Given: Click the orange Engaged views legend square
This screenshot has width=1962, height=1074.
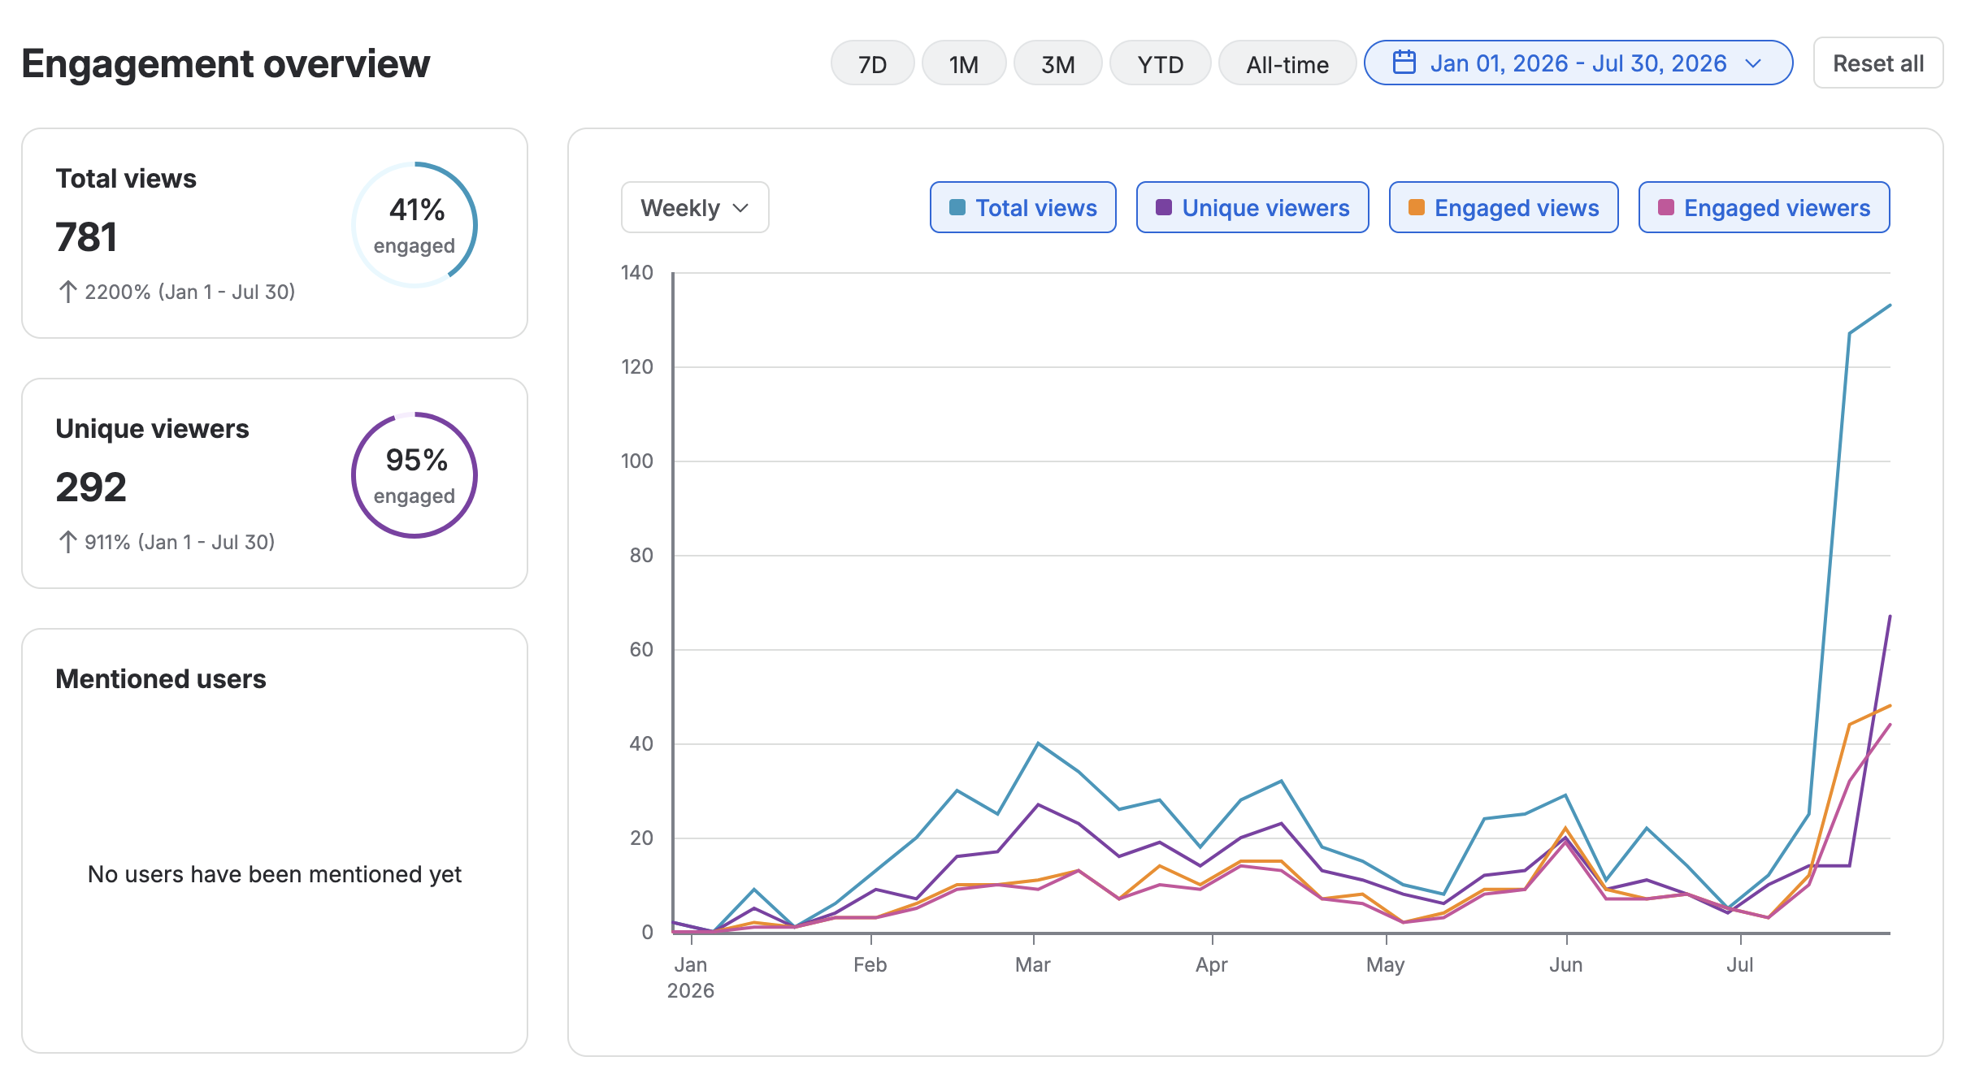Looking at the screenshot, I should (1417, 207).
